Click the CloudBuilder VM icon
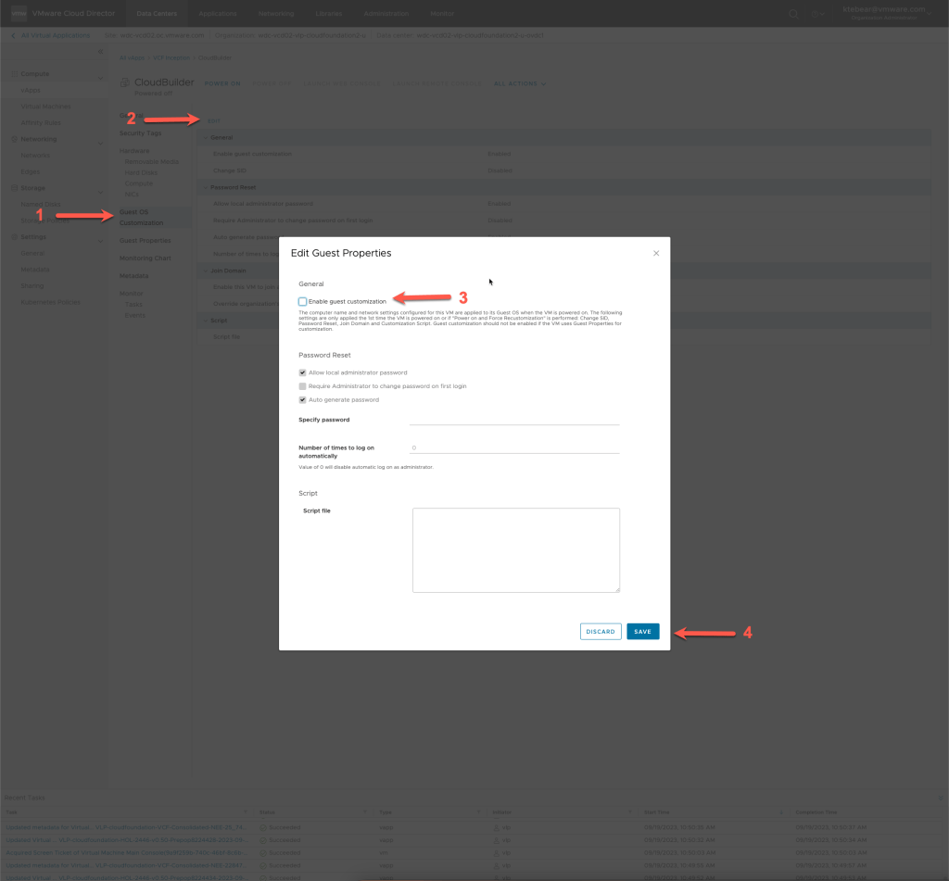The image size is (949, 881). (x=125, y=82)
